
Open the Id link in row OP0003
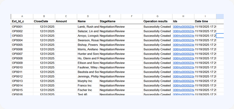click(183, 36)
